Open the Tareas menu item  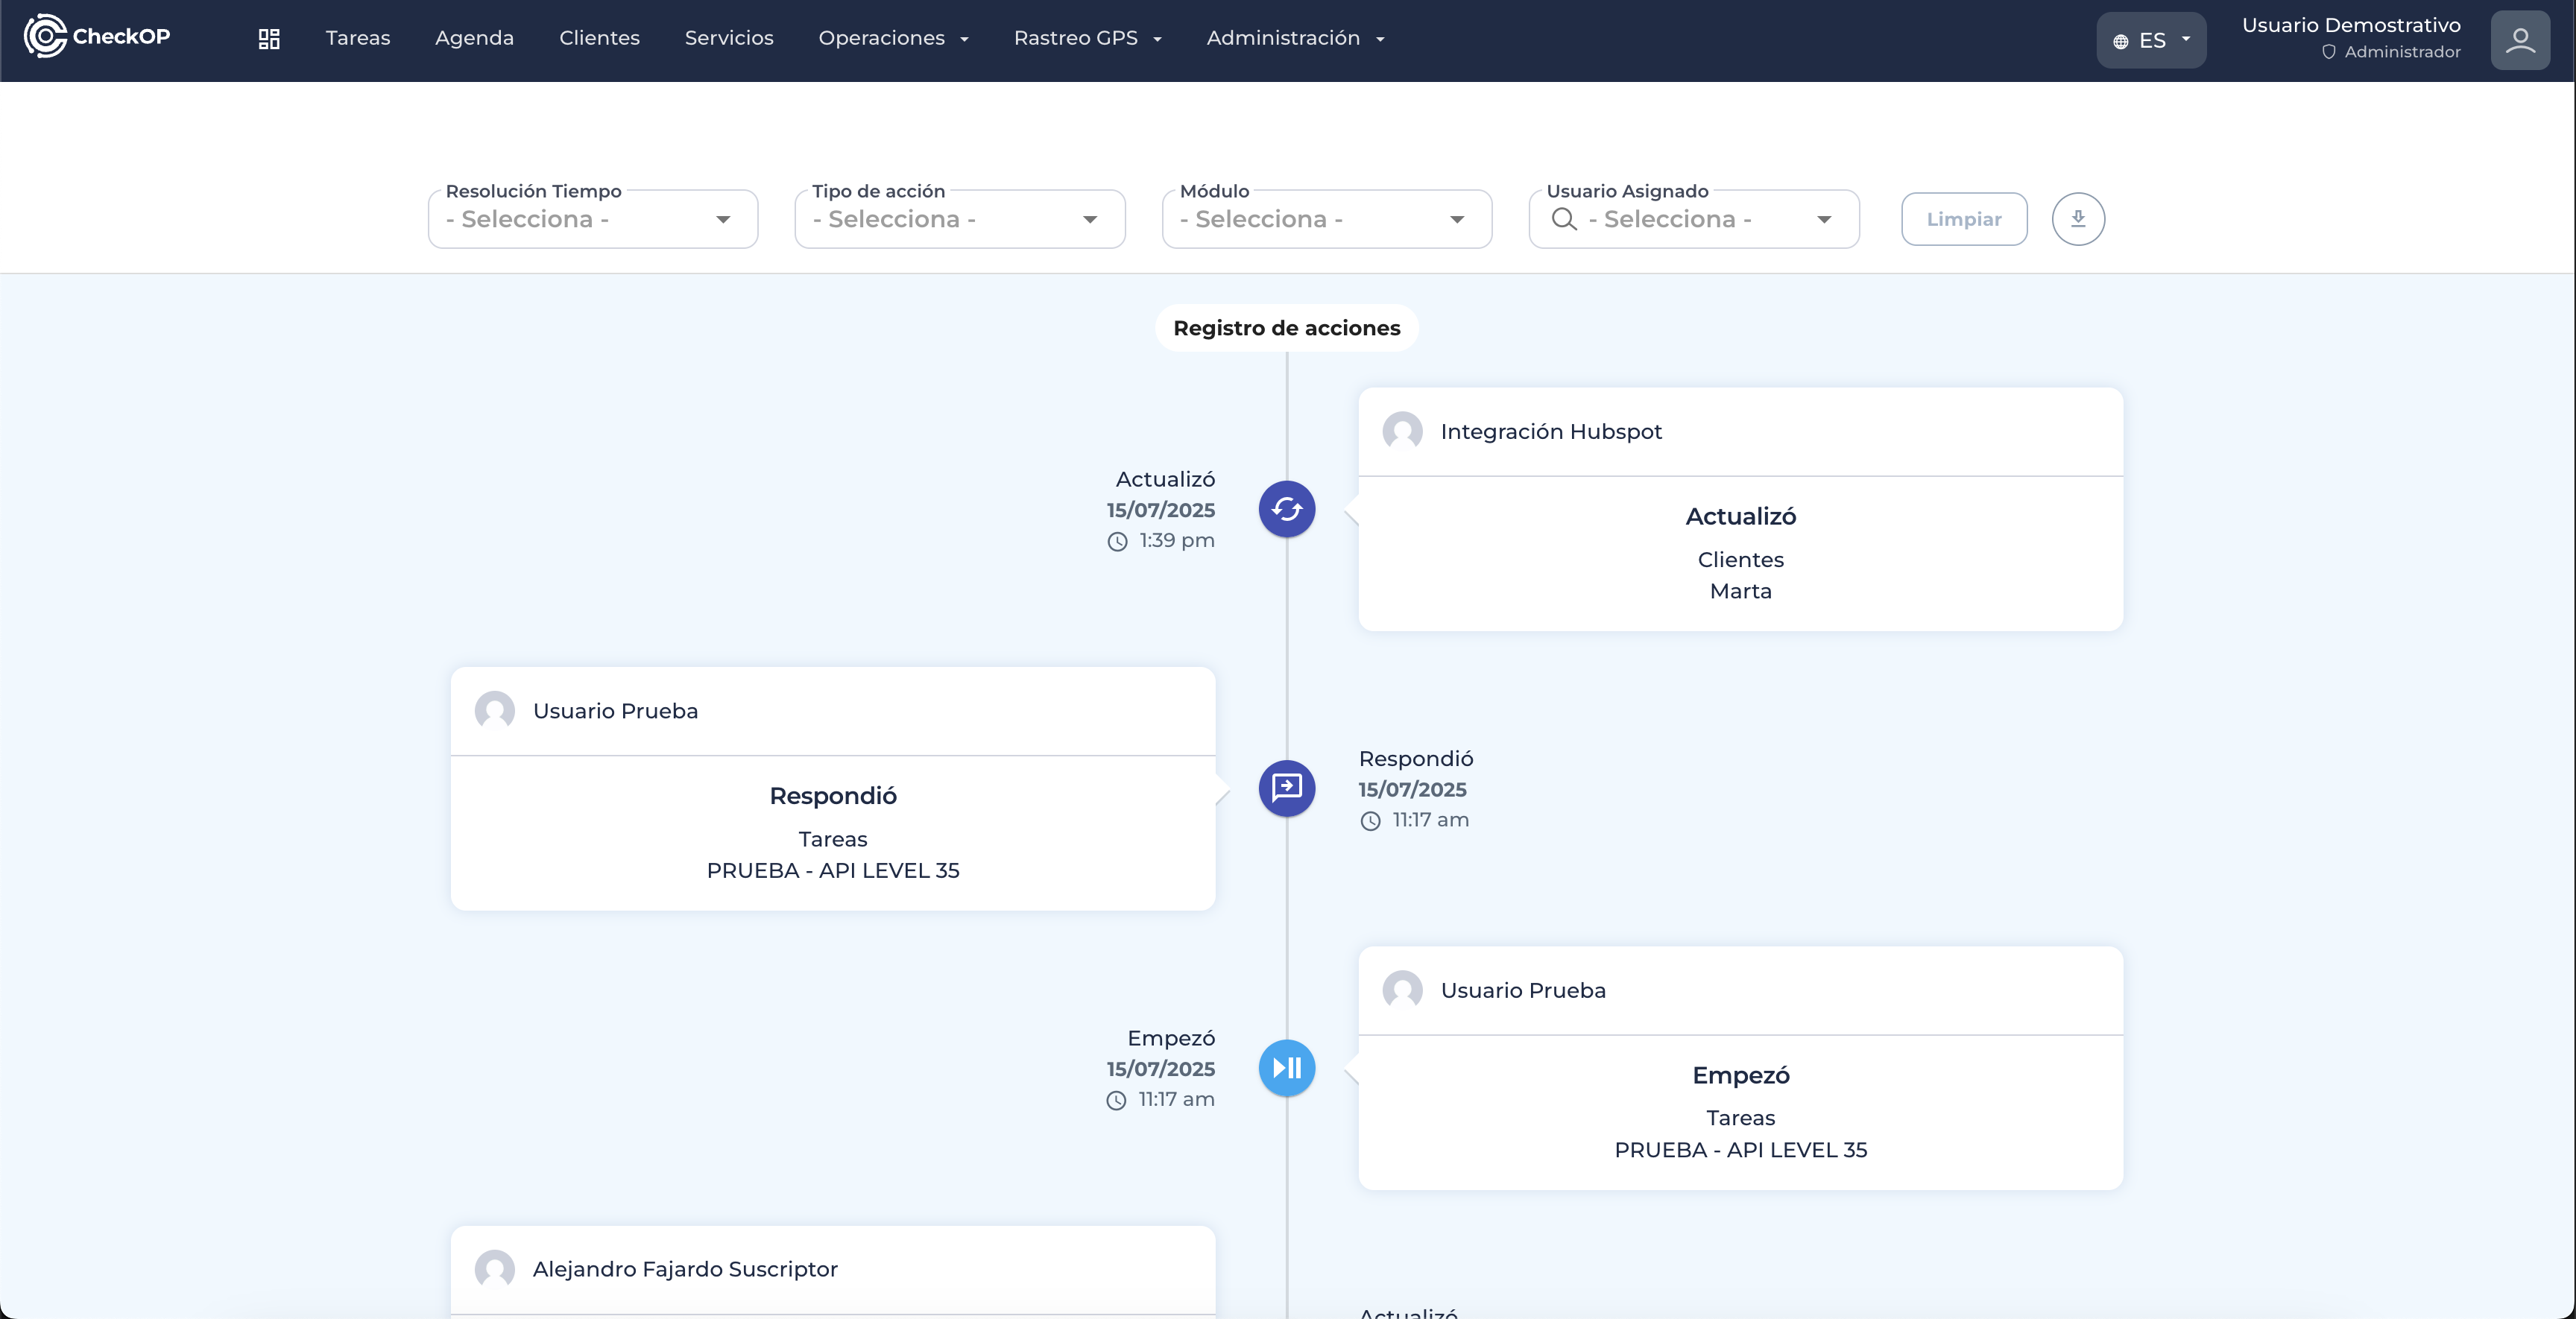point(357,38)
